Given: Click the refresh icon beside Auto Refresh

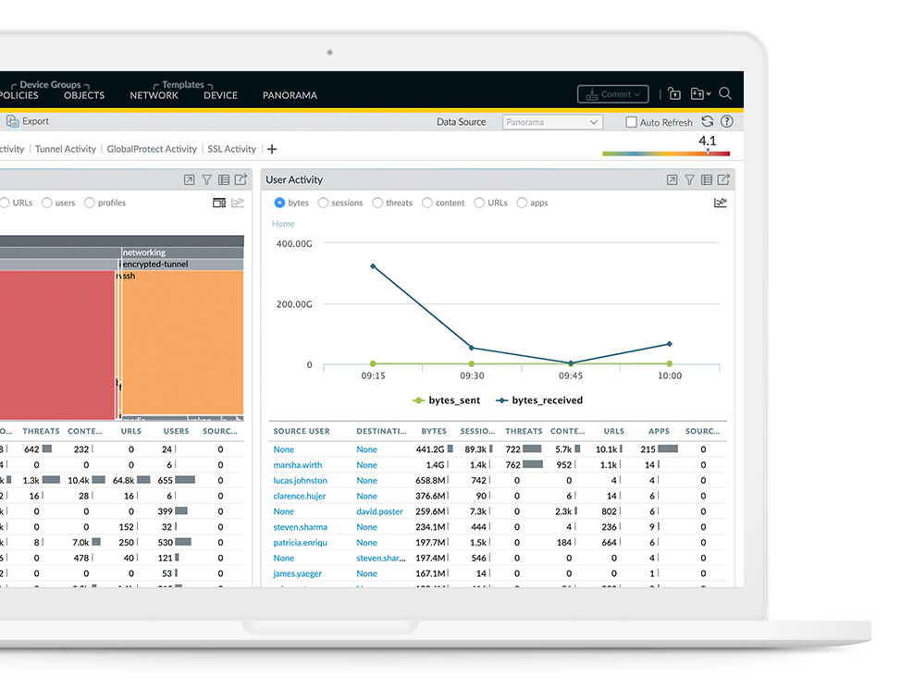Looking at the screenshot, I should click(708, 122).
